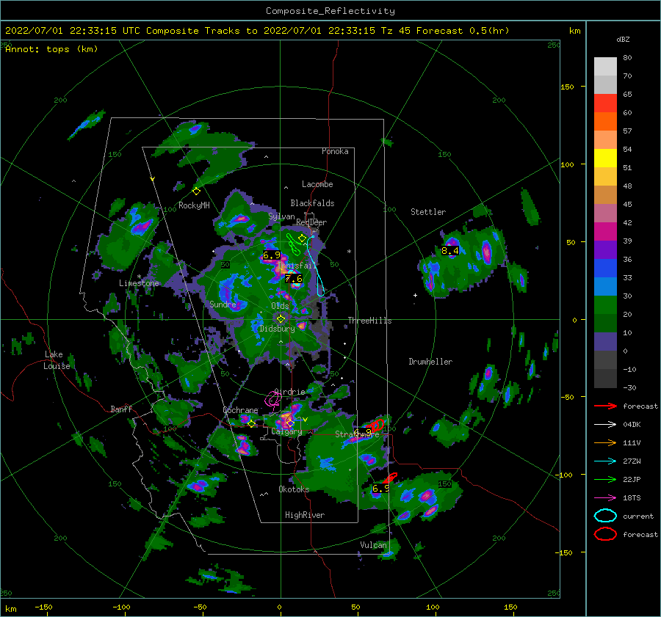Viewport: 661px width, 617px height.
Task: Click the Drumheller label
Action: 430,362
